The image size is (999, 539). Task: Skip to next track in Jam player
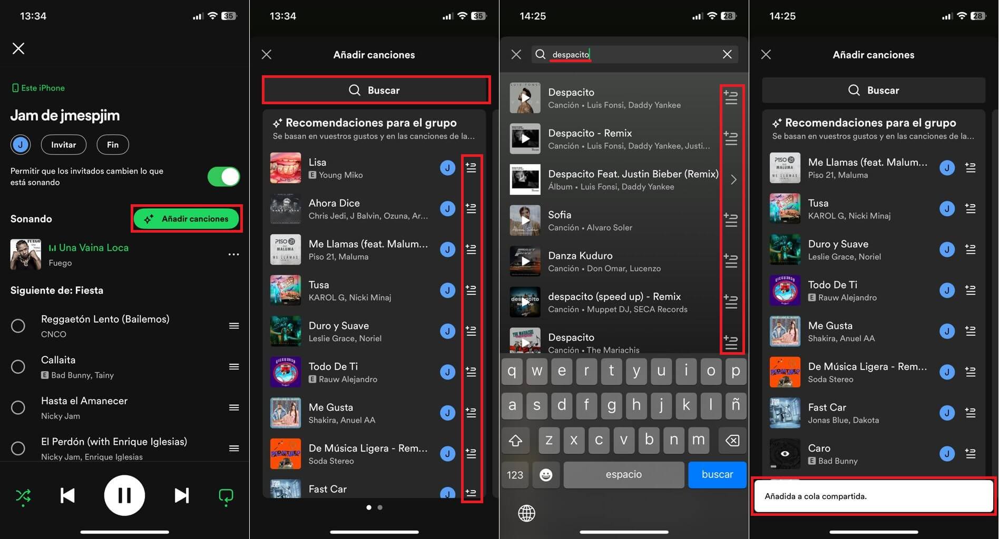(x=181, y=495)
